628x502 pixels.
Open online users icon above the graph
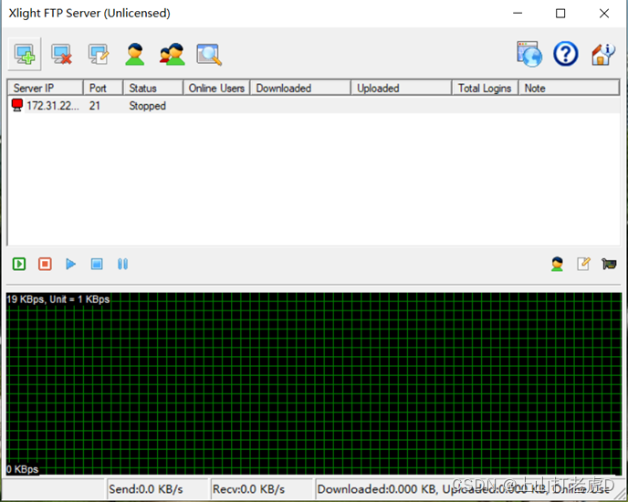pos(558,264)
